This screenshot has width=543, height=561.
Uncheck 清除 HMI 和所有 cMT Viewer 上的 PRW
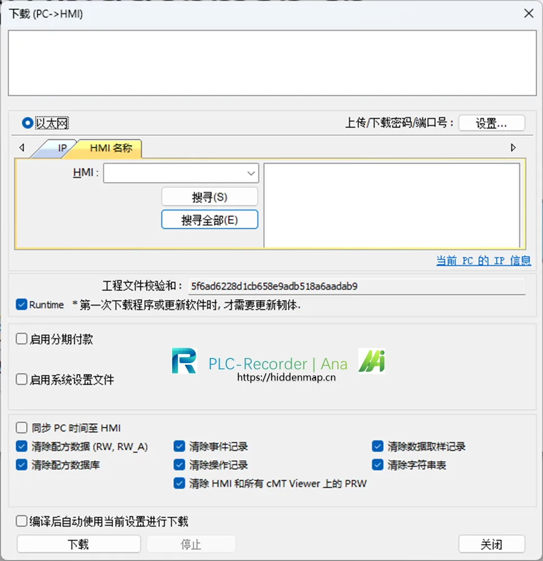pos(179,483)
